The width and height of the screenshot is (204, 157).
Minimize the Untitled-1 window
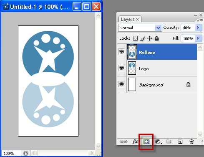pos(77,7)
